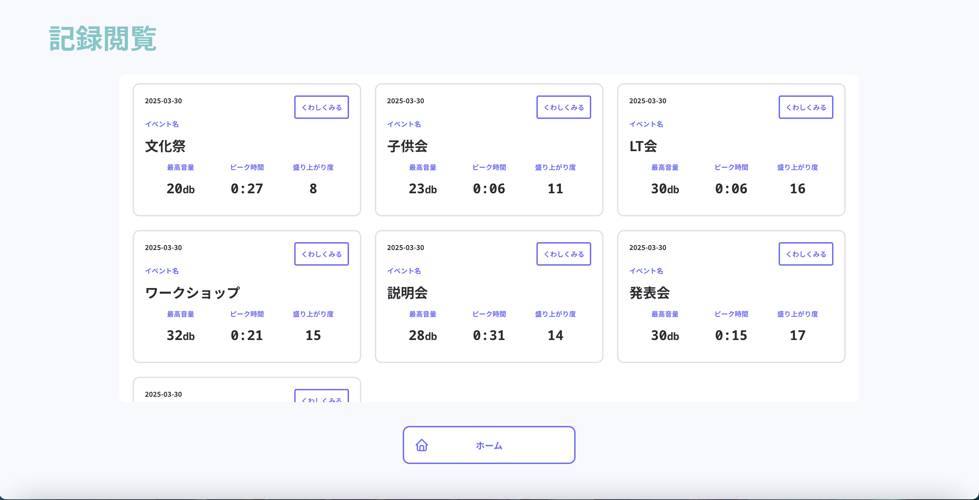Click 最高音量 label in 文化祭 card
This screenshot has width=979, height=500.
(181, 167)
